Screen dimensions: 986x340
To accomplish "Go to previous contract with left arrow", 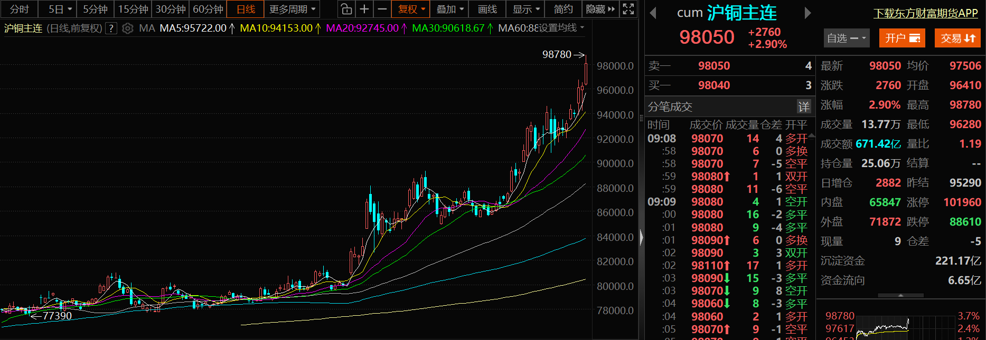I will tap(653, 13).
